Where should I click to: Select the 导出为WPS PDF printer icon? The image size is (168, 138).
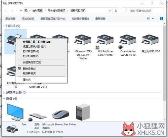151,40
